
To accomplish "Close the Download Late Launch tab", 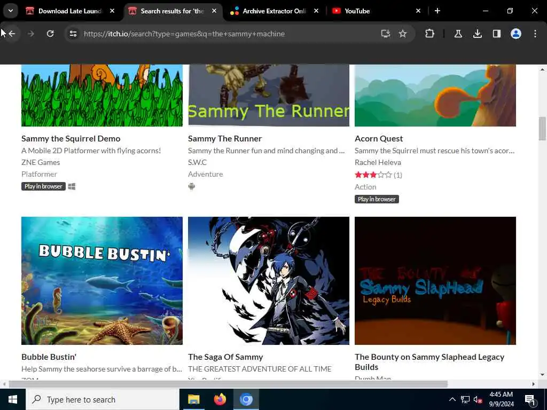I will [112, 11].
